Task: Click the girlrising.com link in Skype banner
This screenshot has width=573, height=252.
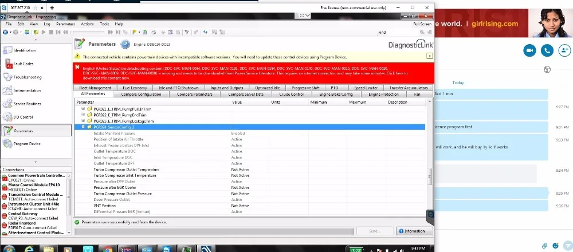Action: click(495, 23)
